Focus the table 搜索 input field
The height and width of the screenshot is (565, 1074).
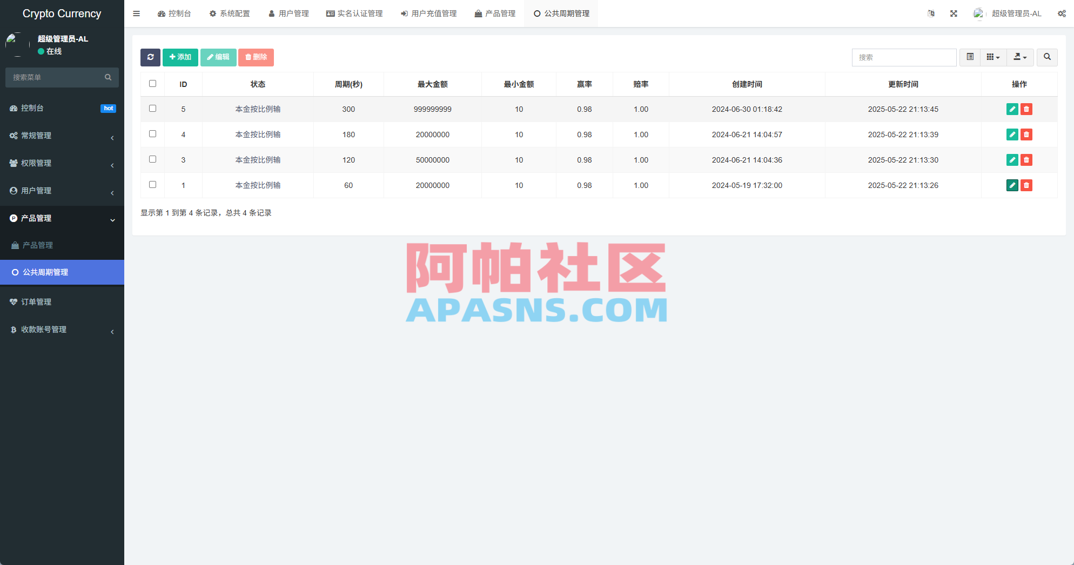coord(904,57)
